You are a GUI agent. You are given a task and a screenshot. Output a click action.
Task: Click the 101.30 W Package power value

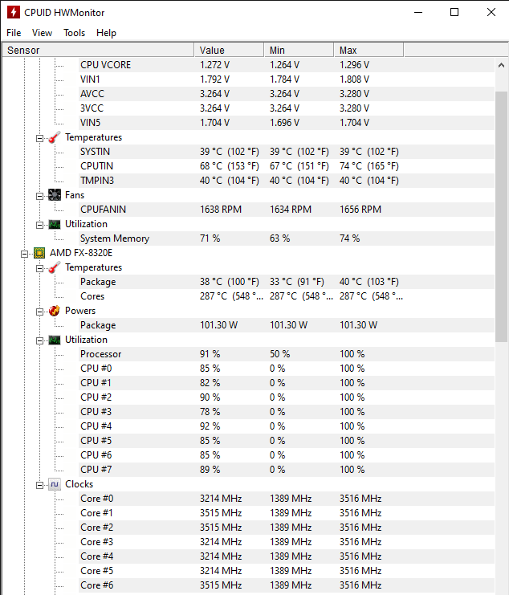(x=219, y=325)
